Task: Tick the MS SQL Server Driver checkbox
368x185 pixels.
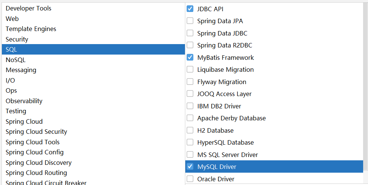Action: coord(190,155)
